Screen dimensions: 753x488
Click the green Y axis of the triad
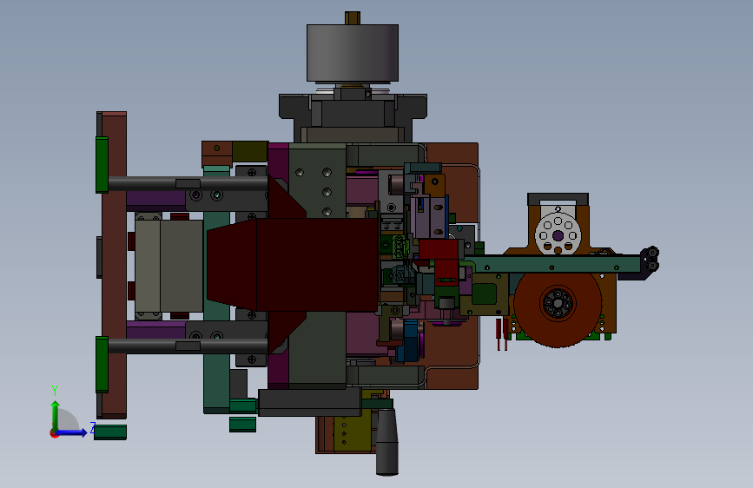pyautogui.click(x=56, y=415)
